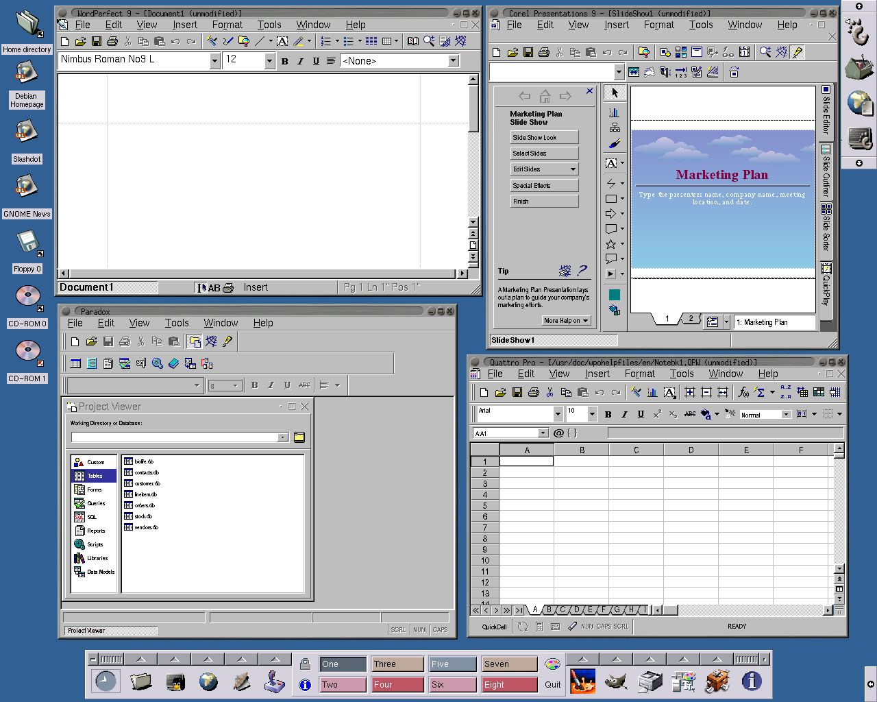Expand the Edit Slides dropdown in Presentations

click(x=573, y=169)
